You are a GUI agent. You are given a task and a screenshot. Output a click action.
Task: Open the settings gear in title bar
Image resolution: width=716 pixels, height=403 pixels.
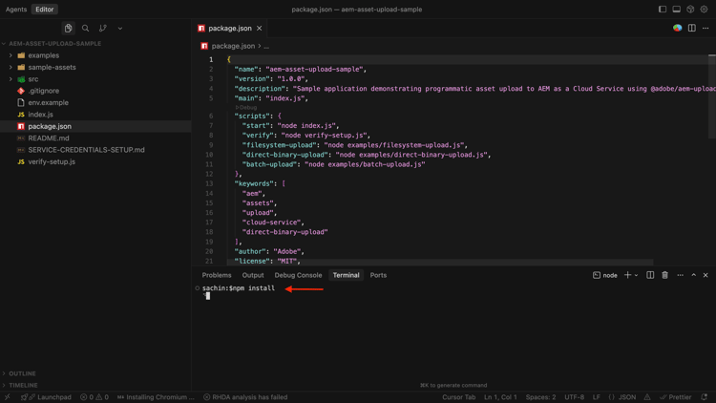705,10
